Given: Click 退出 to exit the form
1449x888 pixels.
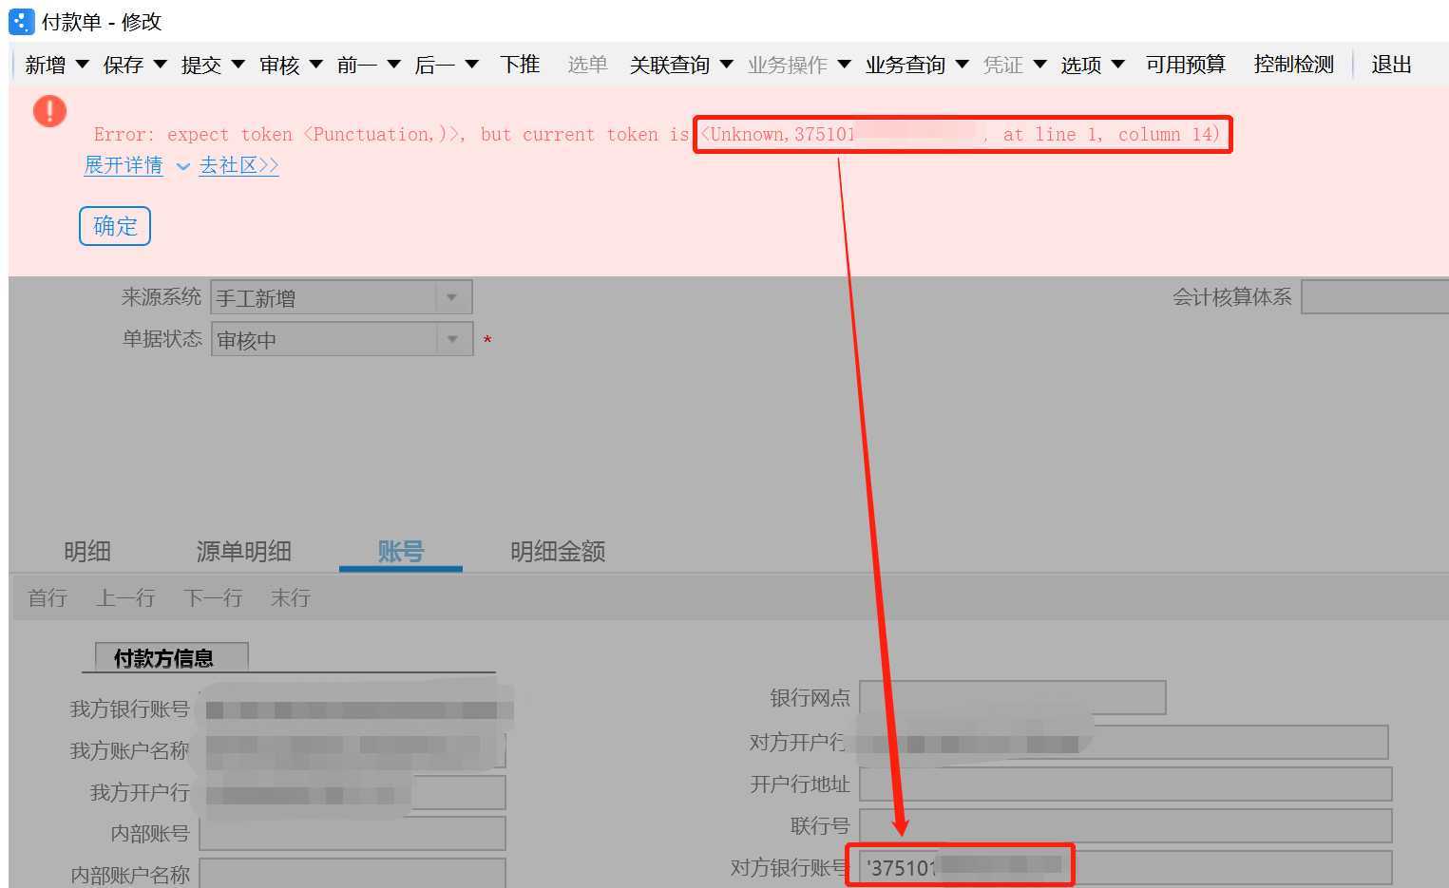Looking at the screenshot, I should pos(1391,65).
